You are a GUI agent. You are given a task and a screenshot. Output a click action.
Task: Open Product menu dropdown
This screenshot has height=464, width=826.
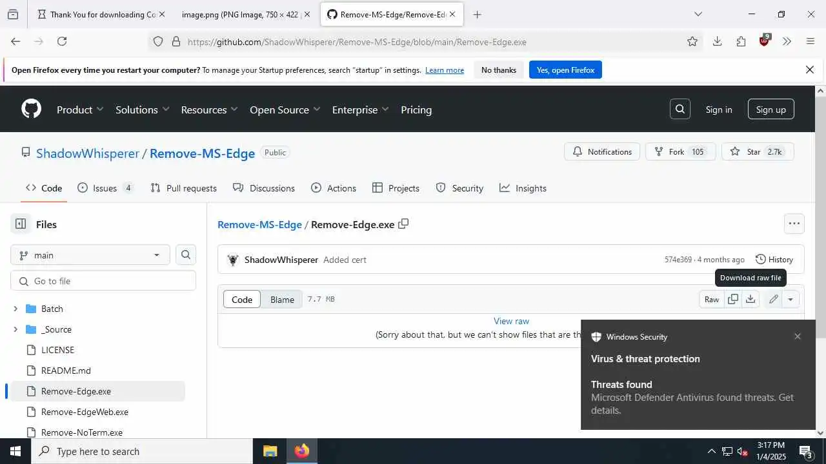point(80,110)
